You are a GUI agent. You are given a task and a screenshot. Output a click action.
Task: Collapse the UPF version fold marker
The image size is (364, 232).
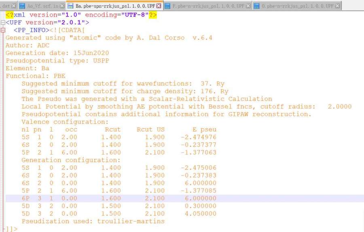[3, 23]
